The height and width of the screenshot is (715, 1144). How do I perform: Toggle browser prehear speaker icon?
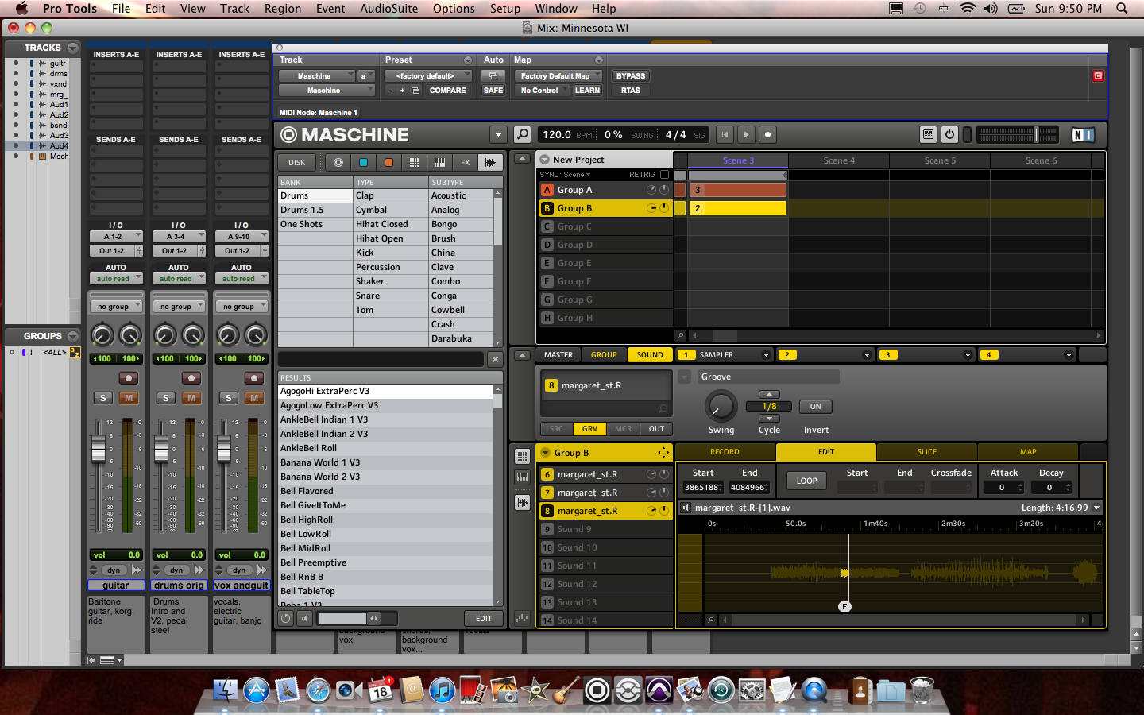coord(304,618)
